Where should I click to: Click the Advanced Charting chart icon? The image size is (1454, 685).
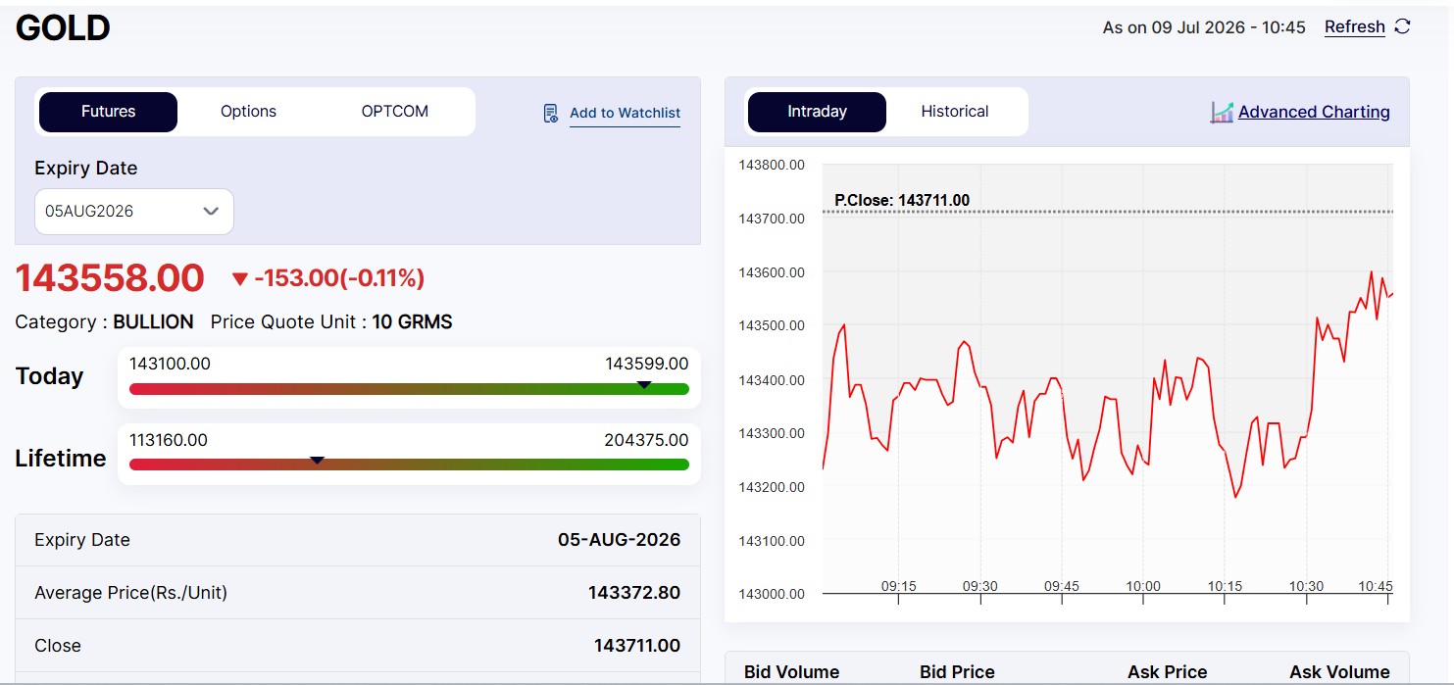[1222, 112]
